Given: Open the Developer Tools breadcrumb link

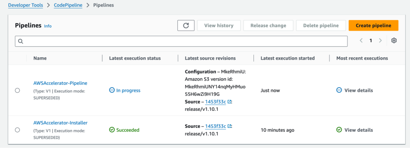Looking at the screenshot, I should [x=25, y=5].
